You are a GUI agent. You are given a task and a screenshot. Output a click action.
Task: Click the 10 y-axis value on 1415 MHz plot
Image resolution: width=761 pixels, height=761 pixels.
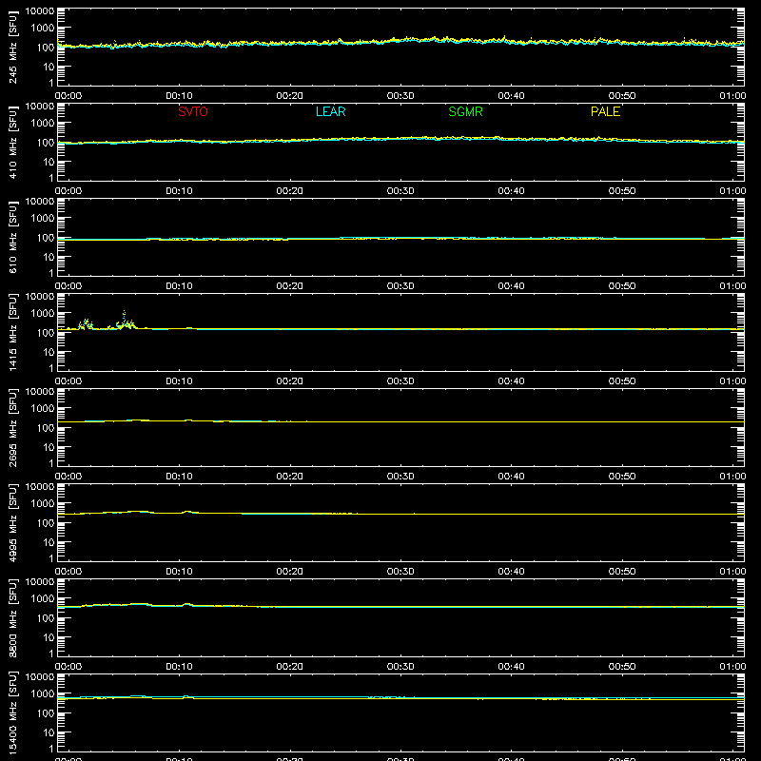click(x=49, y=352)
